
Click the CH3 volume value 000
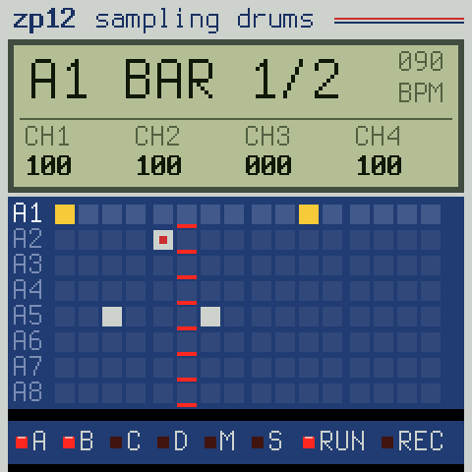coord(268,165)
